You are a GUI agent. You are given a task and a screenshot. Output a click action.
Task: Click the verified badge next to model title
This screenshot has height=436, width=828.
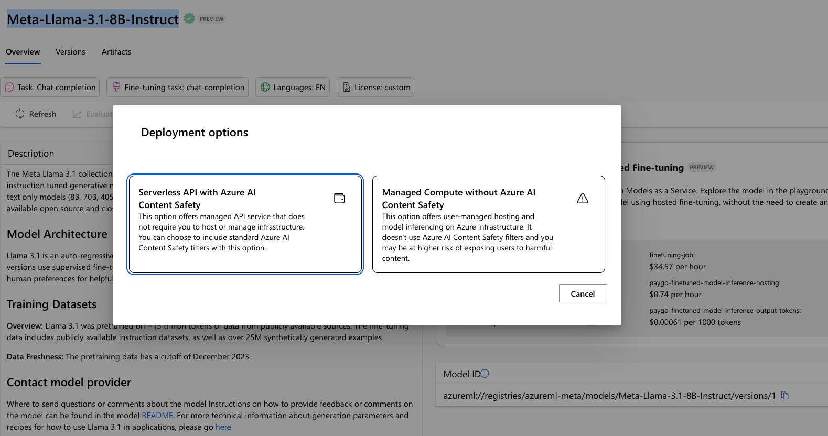point(189,18)
